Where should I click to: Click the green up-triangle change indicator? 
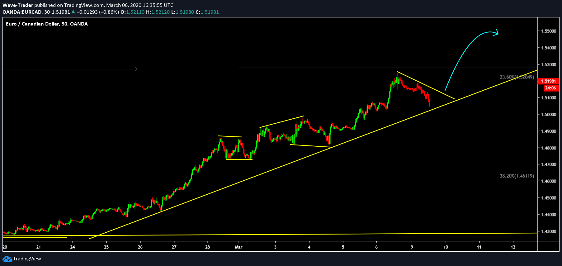click(x=73, y=12)
